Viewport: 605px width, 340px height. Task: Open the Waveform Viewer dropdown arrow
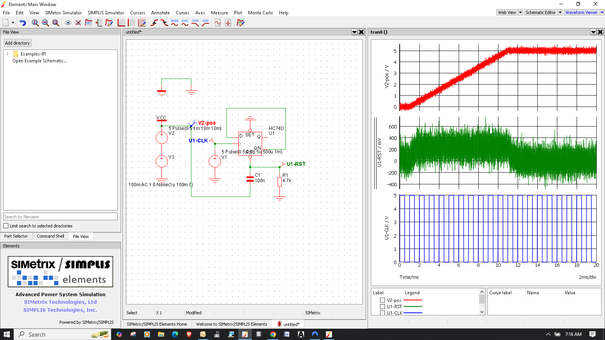point(602,12)
